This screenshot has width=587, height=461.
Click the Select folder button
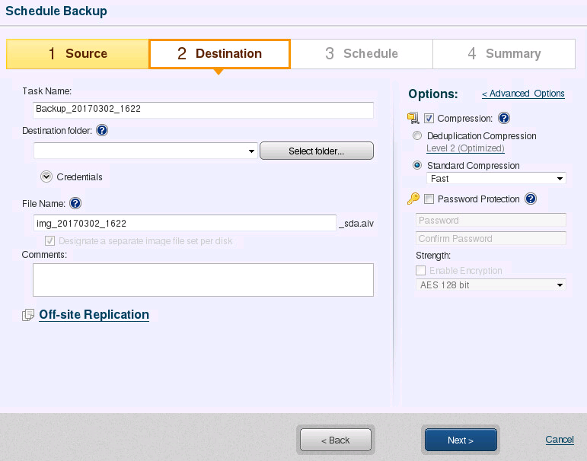(317, 151)
